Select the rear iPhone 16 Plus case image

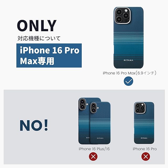click(84, 121)
